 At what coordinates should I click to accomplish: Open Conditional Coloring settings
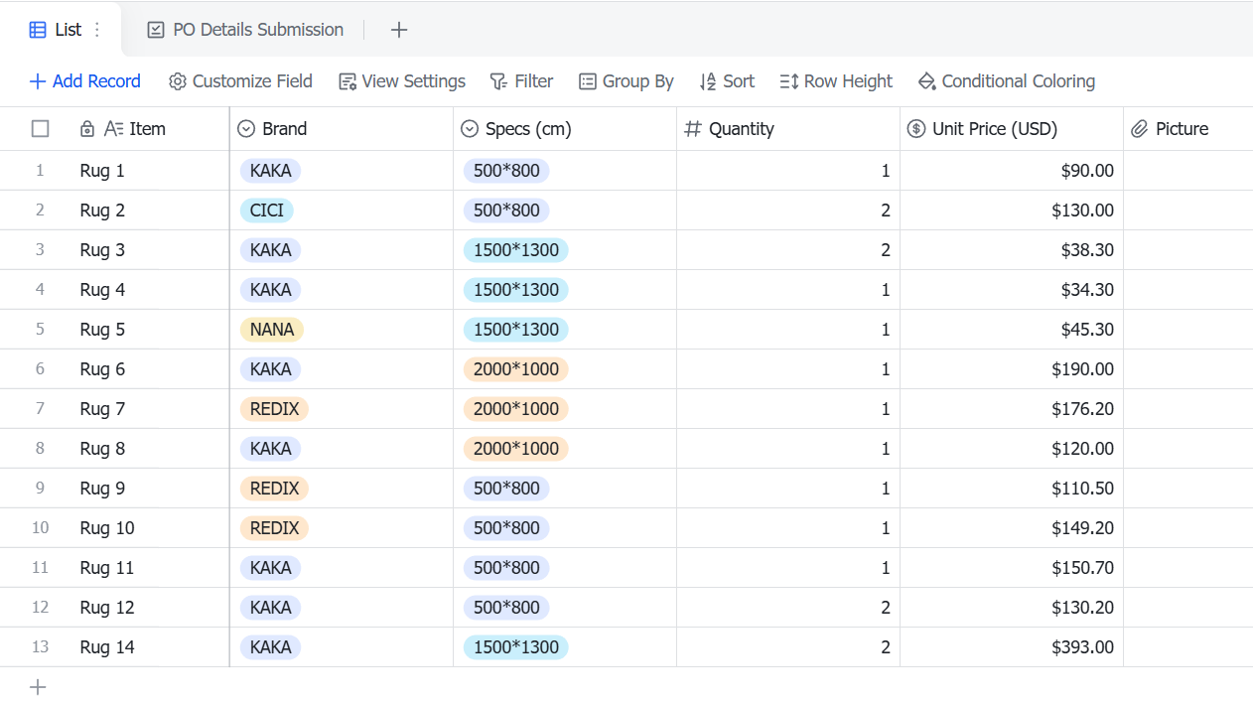(x=1006, y=81)
